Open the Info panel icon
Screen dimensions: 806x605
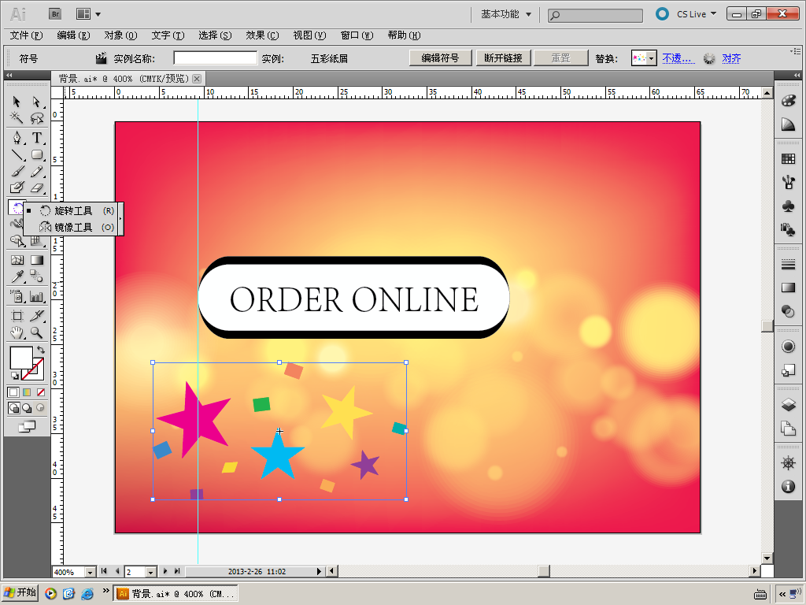click(x=788, y=486)
